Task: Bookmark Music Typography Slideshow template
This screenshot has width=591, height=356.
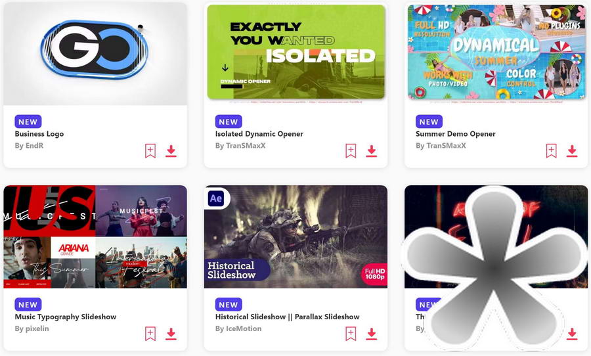Action: pos(150,334)
